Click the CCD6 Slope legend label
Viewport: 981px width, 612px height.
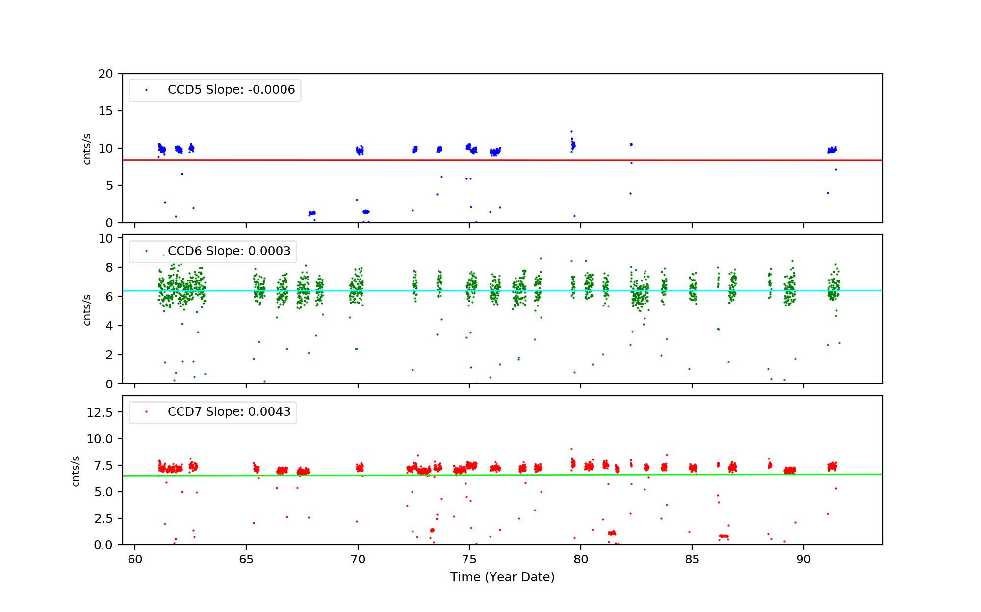tap(229, 251)
